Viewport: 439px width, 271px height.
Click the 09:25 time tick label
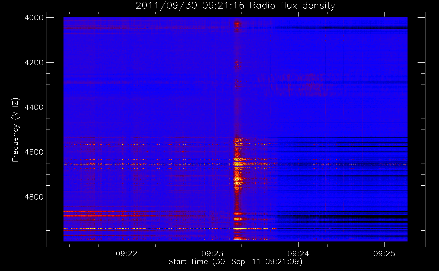pyautogui.click(x=384, y=254)
